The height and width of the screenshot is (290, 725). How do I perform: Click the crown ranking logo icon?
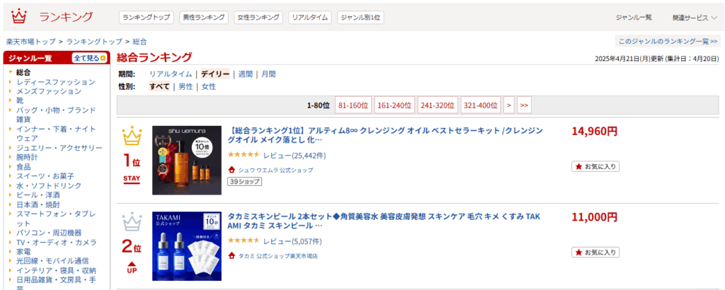click(19, 17)
